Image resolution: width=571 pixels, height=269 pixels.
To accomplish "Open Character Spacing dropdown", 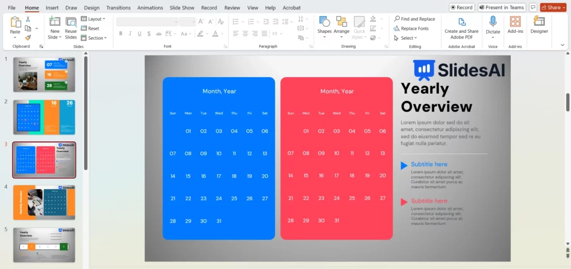I will pyautogui.click(x=170, y=33).
